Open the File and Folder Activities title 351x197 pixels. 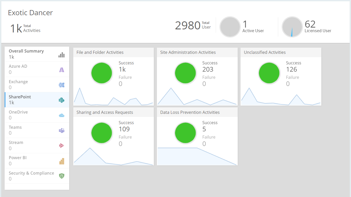(x=100, y=52)
